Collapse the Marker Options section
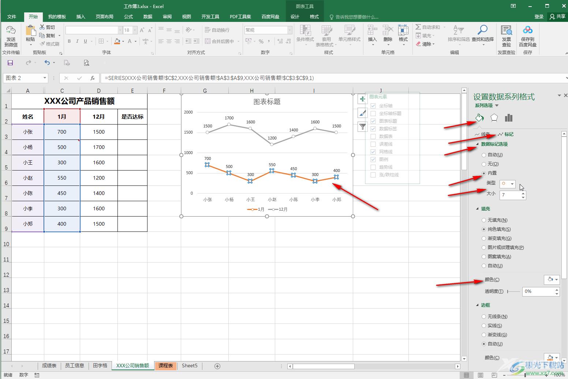This screenshot has height=379, width=568. [478, 144]
